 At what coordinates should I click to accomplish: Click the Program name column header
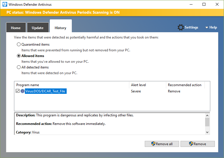tap(72, 85)
